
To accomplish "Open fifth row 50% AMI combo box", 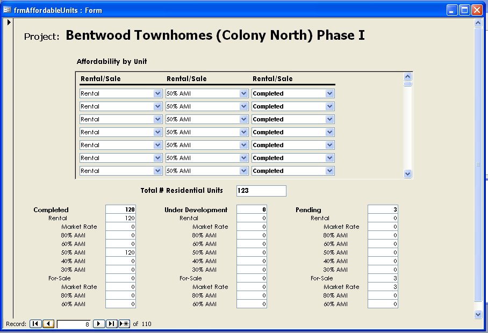I will [207, 145].
